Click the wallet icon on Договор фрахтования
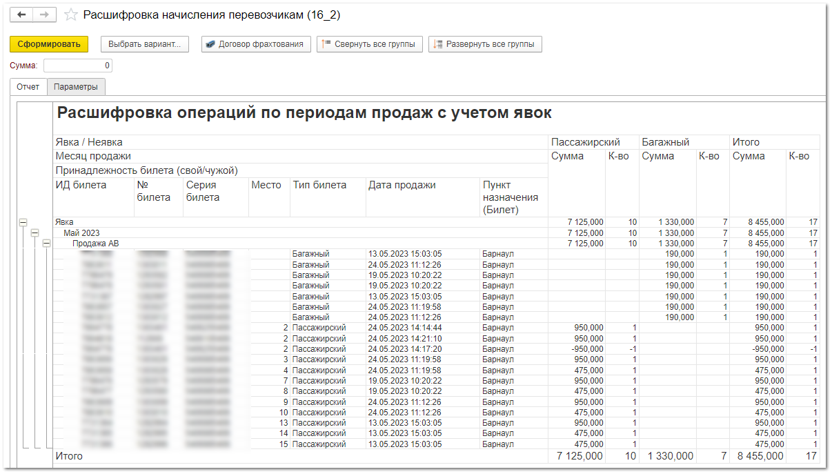Screen dimensions: 832x474 [x=211, y=44]
